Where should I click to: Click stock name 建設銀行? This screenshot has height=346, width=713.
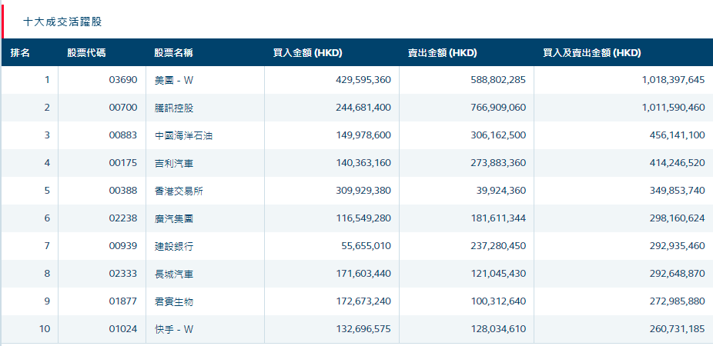point(174,246)
